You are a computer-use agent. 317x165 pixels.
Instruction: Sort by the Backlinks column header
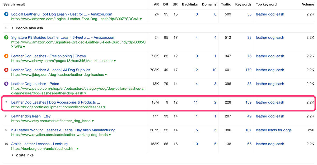coord(190,4)
